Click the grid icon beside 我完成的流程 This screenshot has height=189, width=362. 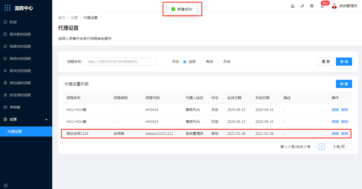click(5, 83)
